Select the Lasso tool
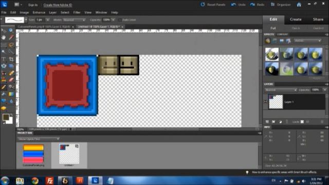The image size is (329, 185). pyautogui.click(x=11, y=45)
